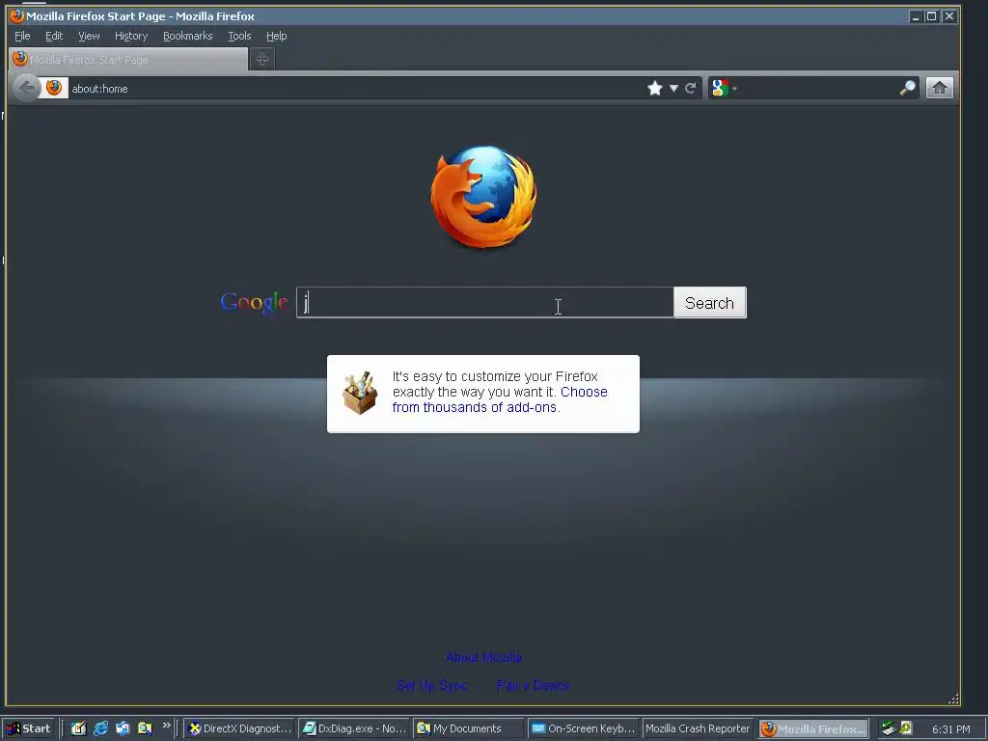
Task: Open the Tools menu
Action: [239, 36]
